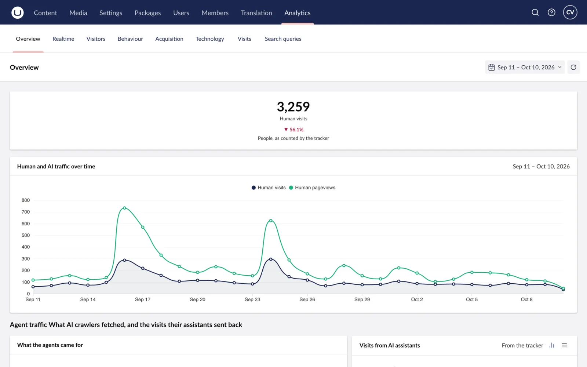
Task: Open the search icon in header
Action: (x=535, y=12)
